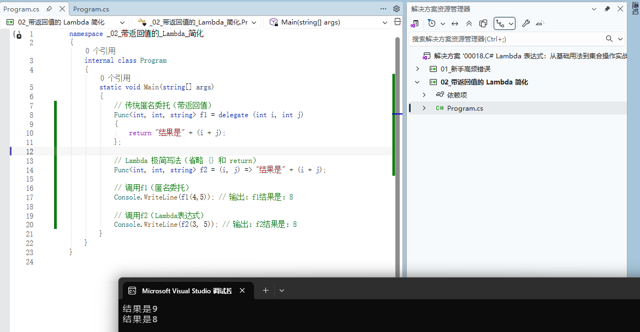
Task: Open member dropdown Main(string[] args)
Action: point(328,22)
